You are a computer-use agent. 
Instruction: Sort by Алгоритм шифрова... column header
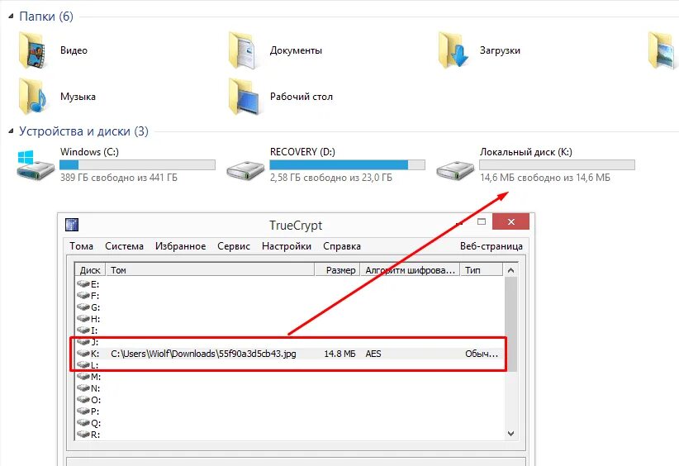coord(410,270)
